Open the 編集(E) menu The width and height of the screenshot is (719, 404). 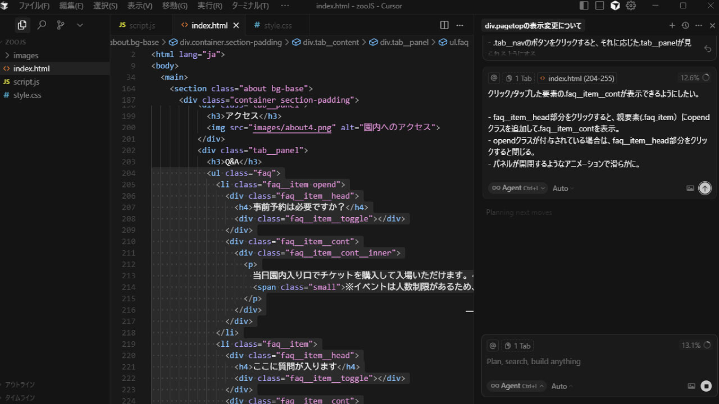(x=71, y=6)
